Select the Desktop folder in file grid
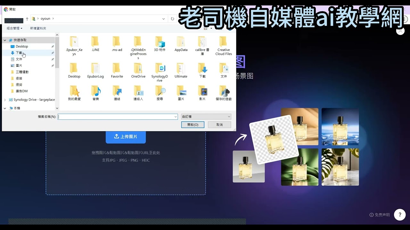Image resolution: width=410 pixels, height=230 pixels. coord(74,71)
